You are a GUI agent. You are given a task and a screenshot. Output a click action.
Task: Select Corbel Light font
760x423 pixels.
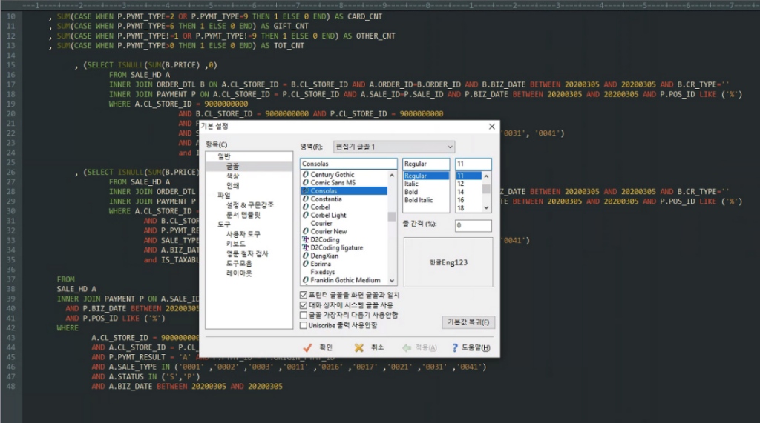[x=329, y=215]
